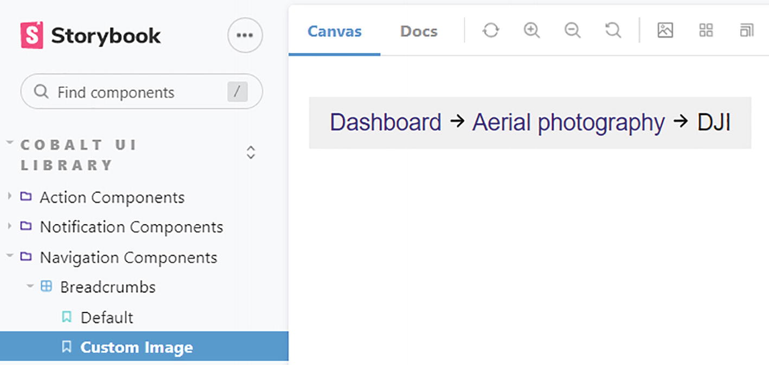
Task: Expand the Notification Components folder
Action: tap(10, 226)
